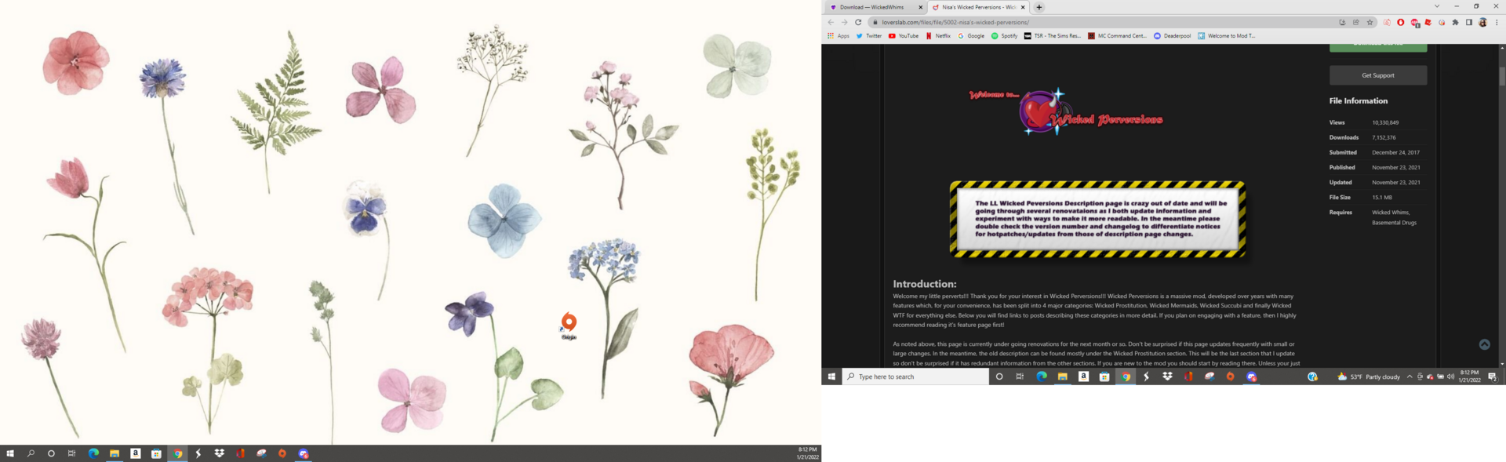Go forward in the Chrome browser

click(844, 22)
